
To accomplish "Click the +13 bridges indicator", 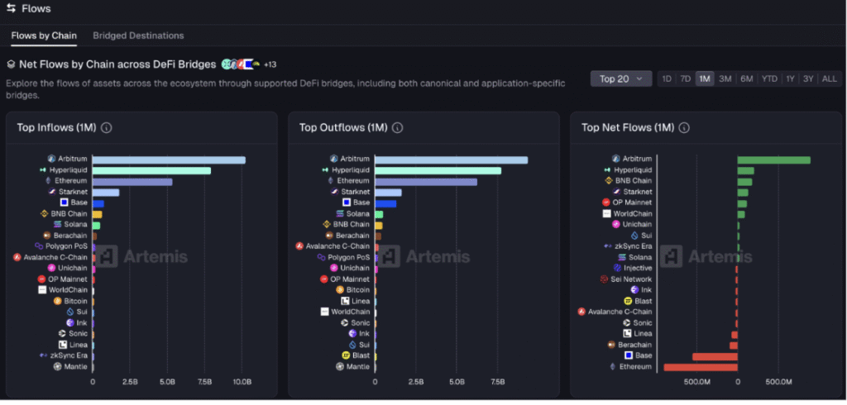I will click(270, 64).
